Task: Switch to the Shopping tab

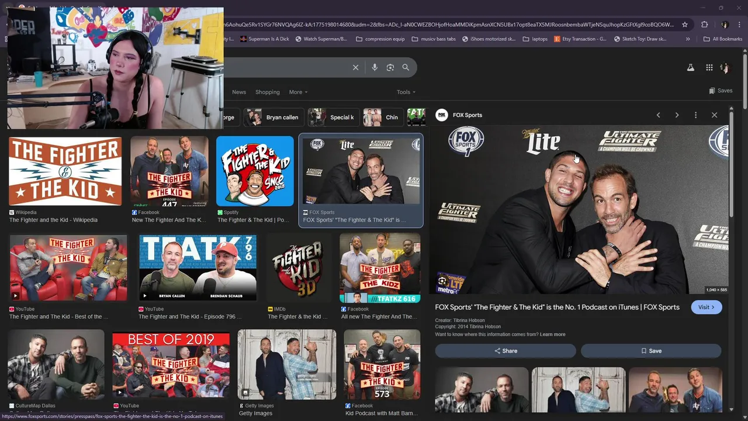Action: pyautogui.click(x=267, y=92)
